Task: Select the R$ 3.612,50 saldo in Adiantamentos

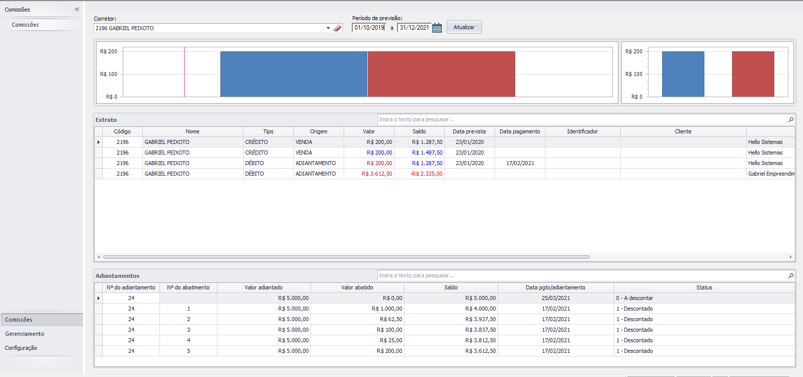Action: [x=451, y=351]
